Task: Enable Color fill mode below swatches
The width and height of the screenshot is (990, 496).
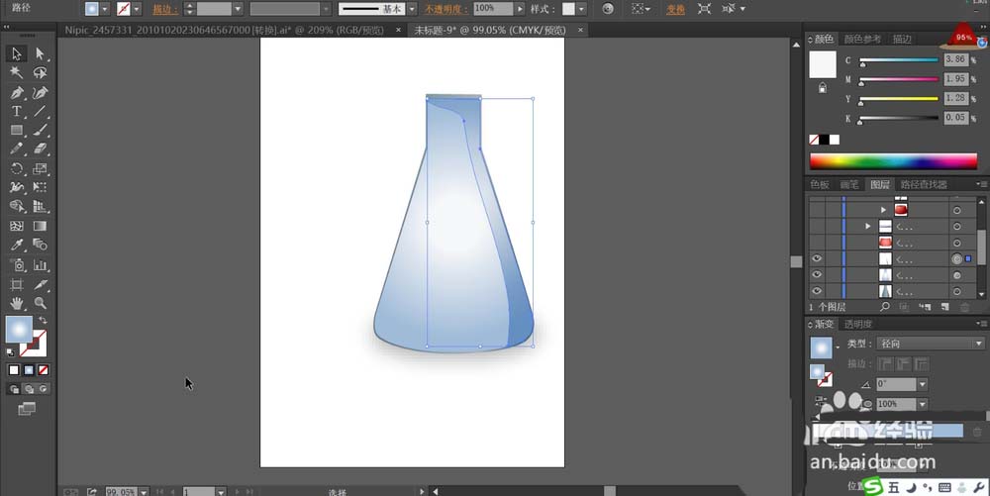Action: coord(14,370)
